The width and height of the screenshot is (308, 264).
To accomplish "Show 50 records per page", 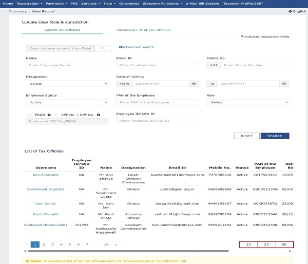I will [284, 244].
